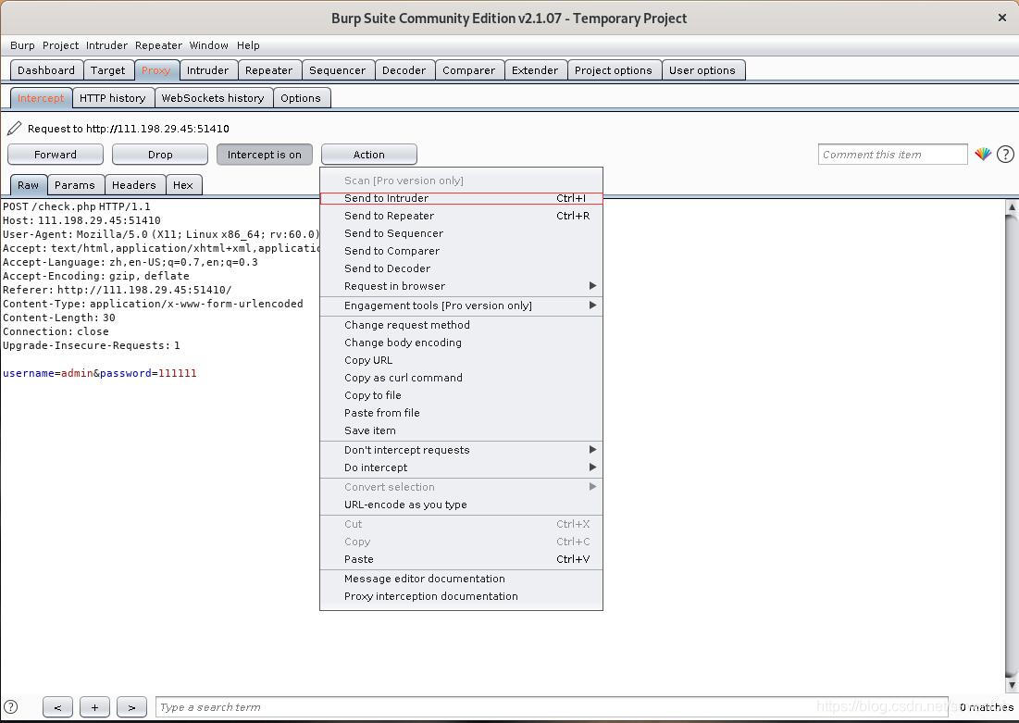Switch to the Repeater tab

coord(269,70)
